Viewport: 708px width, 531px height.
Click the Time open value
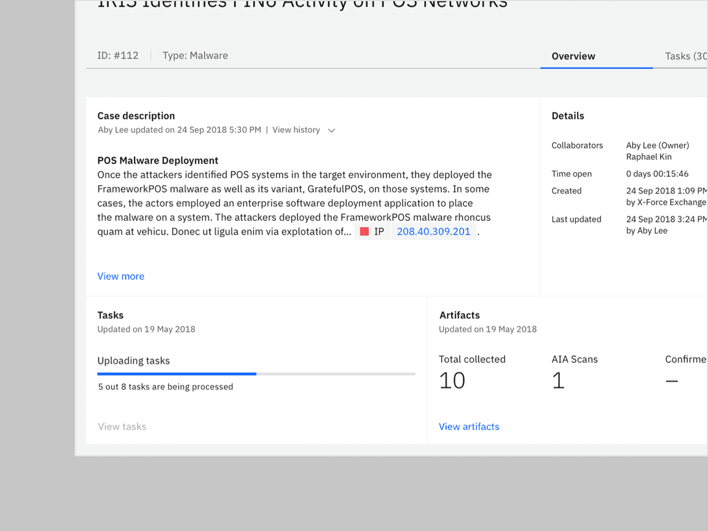coord(657,174)
